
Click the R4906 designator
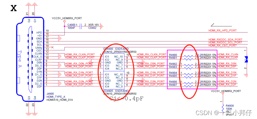[173, 82]
